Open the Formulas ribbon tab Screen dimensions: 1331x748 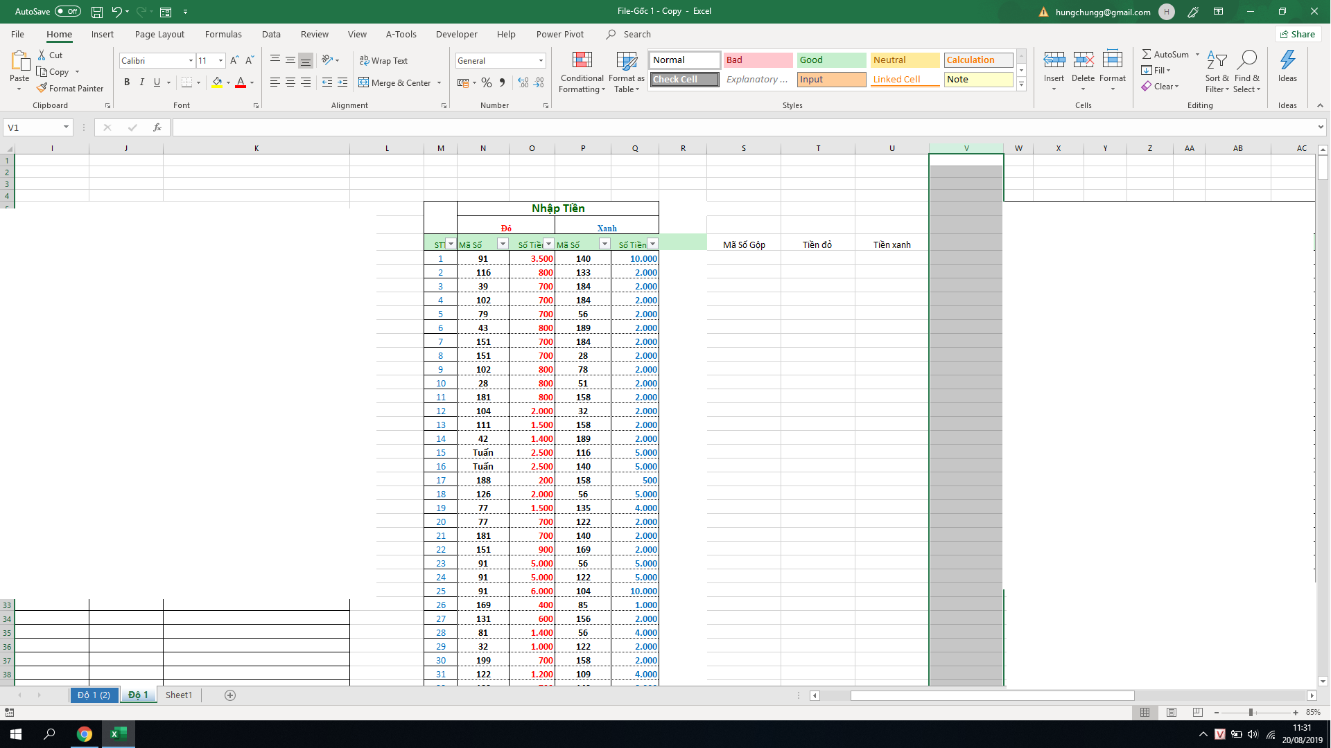click(x=223, y=34)
